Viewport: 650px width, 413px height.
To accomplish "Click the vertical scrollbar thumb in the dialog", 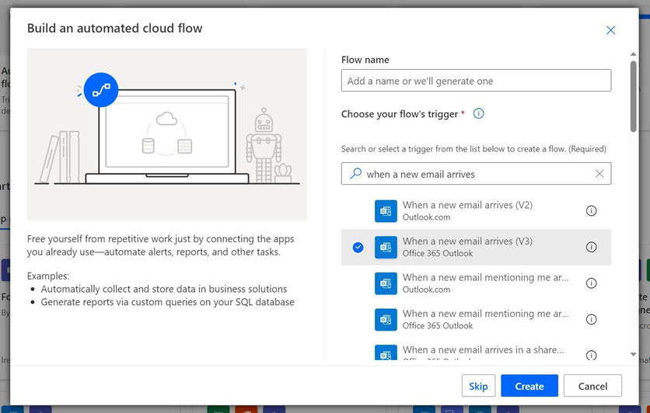I will 633,96.
